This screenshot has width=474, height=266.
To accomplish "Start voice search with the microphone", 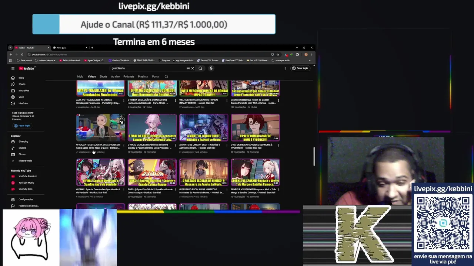I will click(x=211, y=68).
